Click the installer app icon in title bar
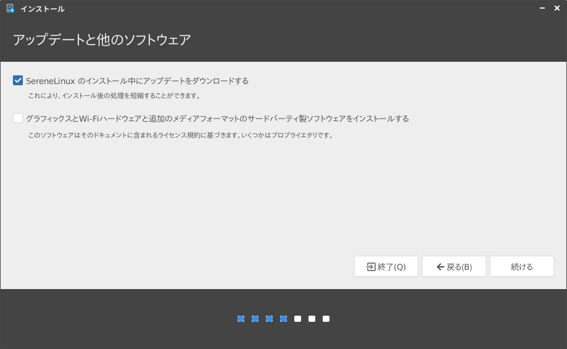 tap(10, 8)
